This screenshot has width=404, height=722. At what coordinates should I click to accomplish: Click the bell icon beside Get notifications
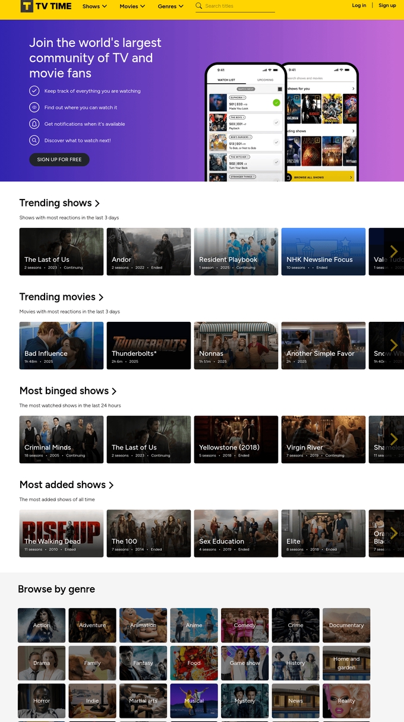click(34, 124)
